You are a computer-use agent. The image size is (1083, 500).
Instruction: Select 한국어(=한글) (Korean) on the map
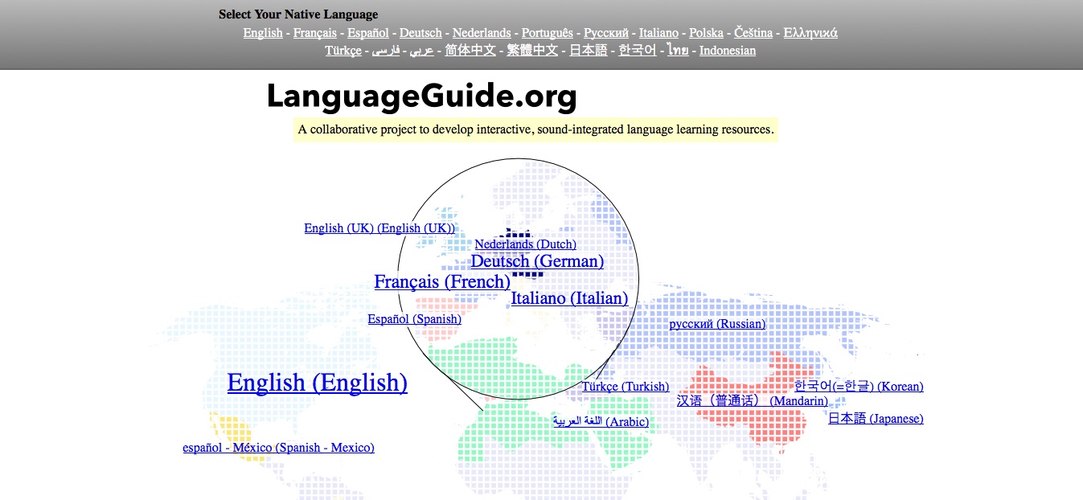(x=859, y=386)
